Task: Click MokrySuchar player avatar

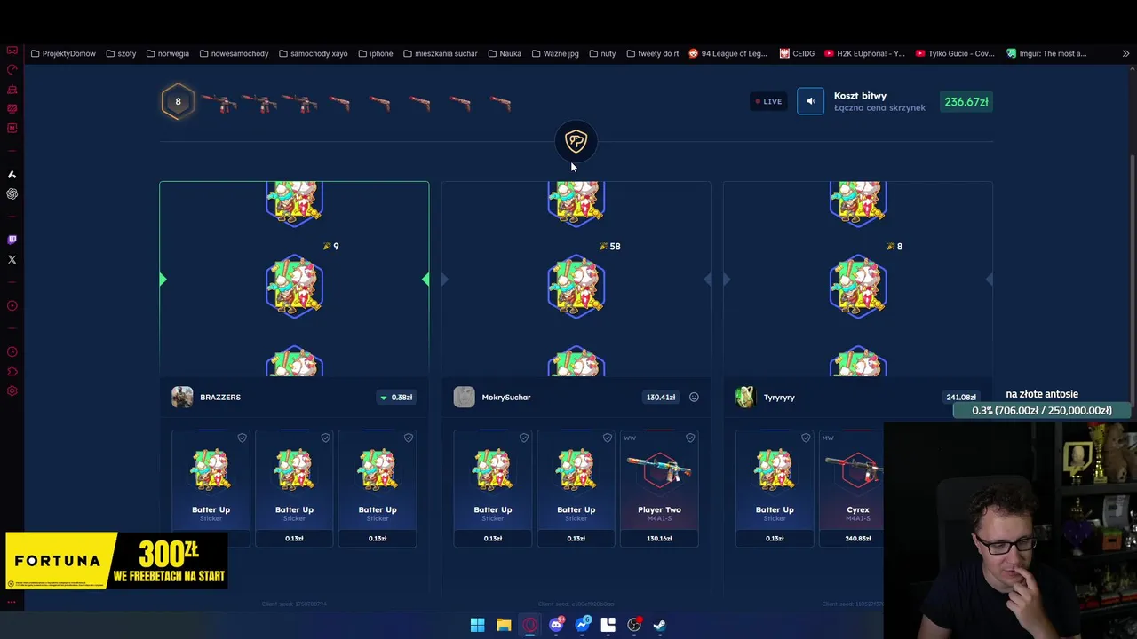Action: (x=464, y=397)
